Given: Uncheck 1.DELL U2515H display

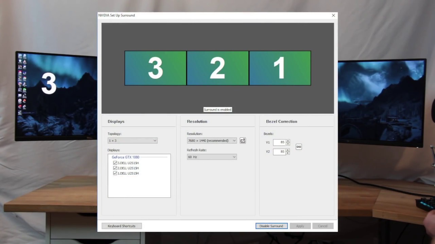Looking at the screenshot, I should [x=115, y=173].
